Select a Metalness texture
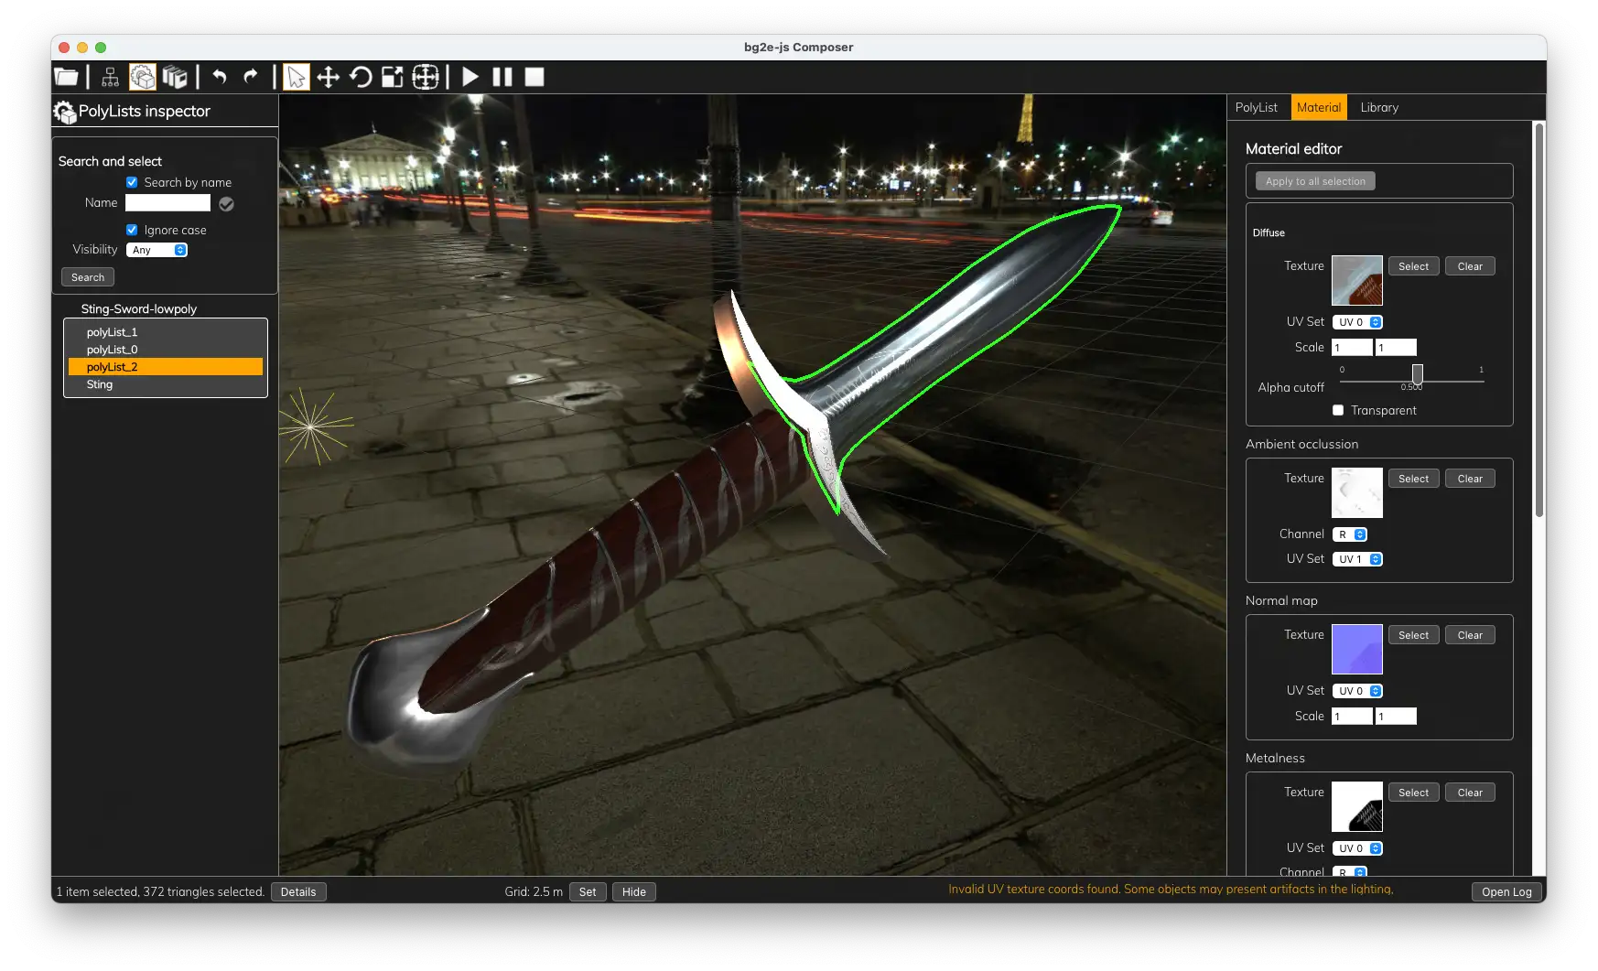 1413,793
